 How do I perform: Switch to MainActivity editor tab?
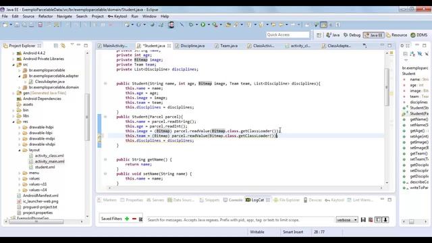tap(113, 46)
